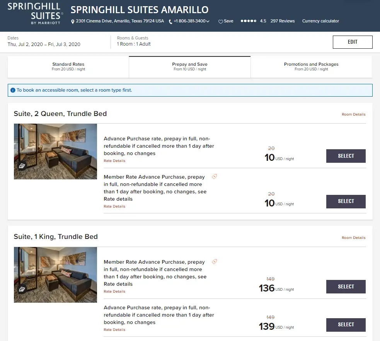Open the Currency calculator link
This screenshot has height=341, width=380.
[320, 21]
